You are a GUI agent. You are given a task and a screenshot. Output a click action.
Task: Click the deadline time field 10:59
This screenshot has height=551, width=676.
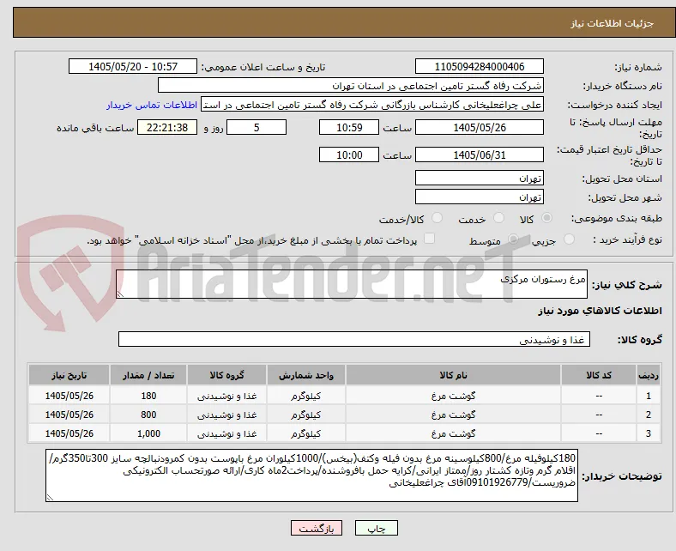[349, 127]
